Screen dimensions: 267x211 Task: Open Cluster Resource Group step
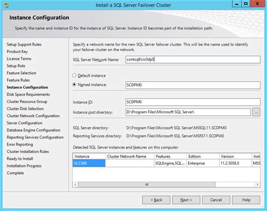pos(27,101)
